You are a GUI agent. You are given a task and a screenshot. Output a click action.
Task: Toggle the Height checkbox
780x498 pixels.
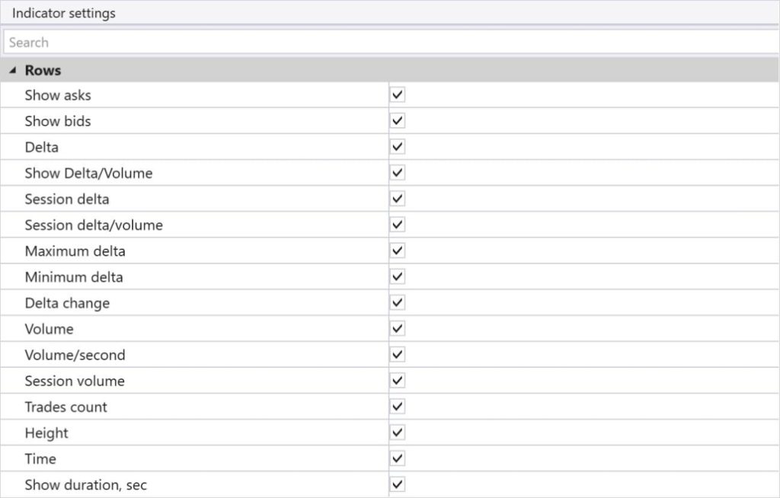click(398, 433)
